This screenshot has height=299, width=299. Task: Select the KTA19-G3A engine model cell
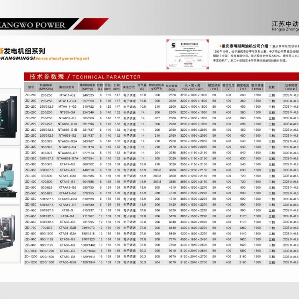[67, 176]
